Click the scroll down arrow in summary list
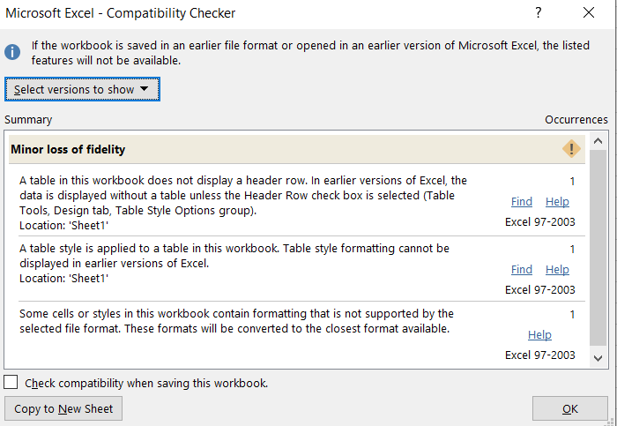Image resolution: width=617 pixels, height=426 pixels. [598, 358]
